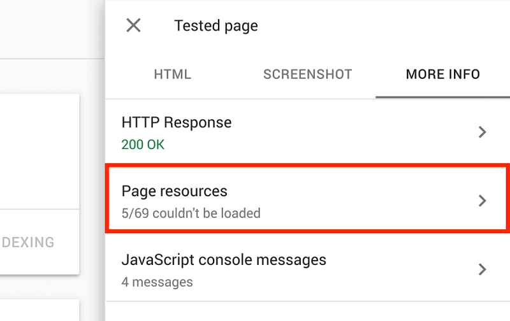Expand HTTP Response using its chevron arrow
510x321 pixels.
point(483,132)
